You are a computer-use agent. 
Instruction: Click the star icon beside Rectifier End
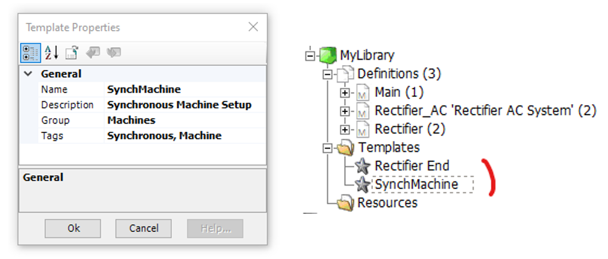tap(362, 166)
